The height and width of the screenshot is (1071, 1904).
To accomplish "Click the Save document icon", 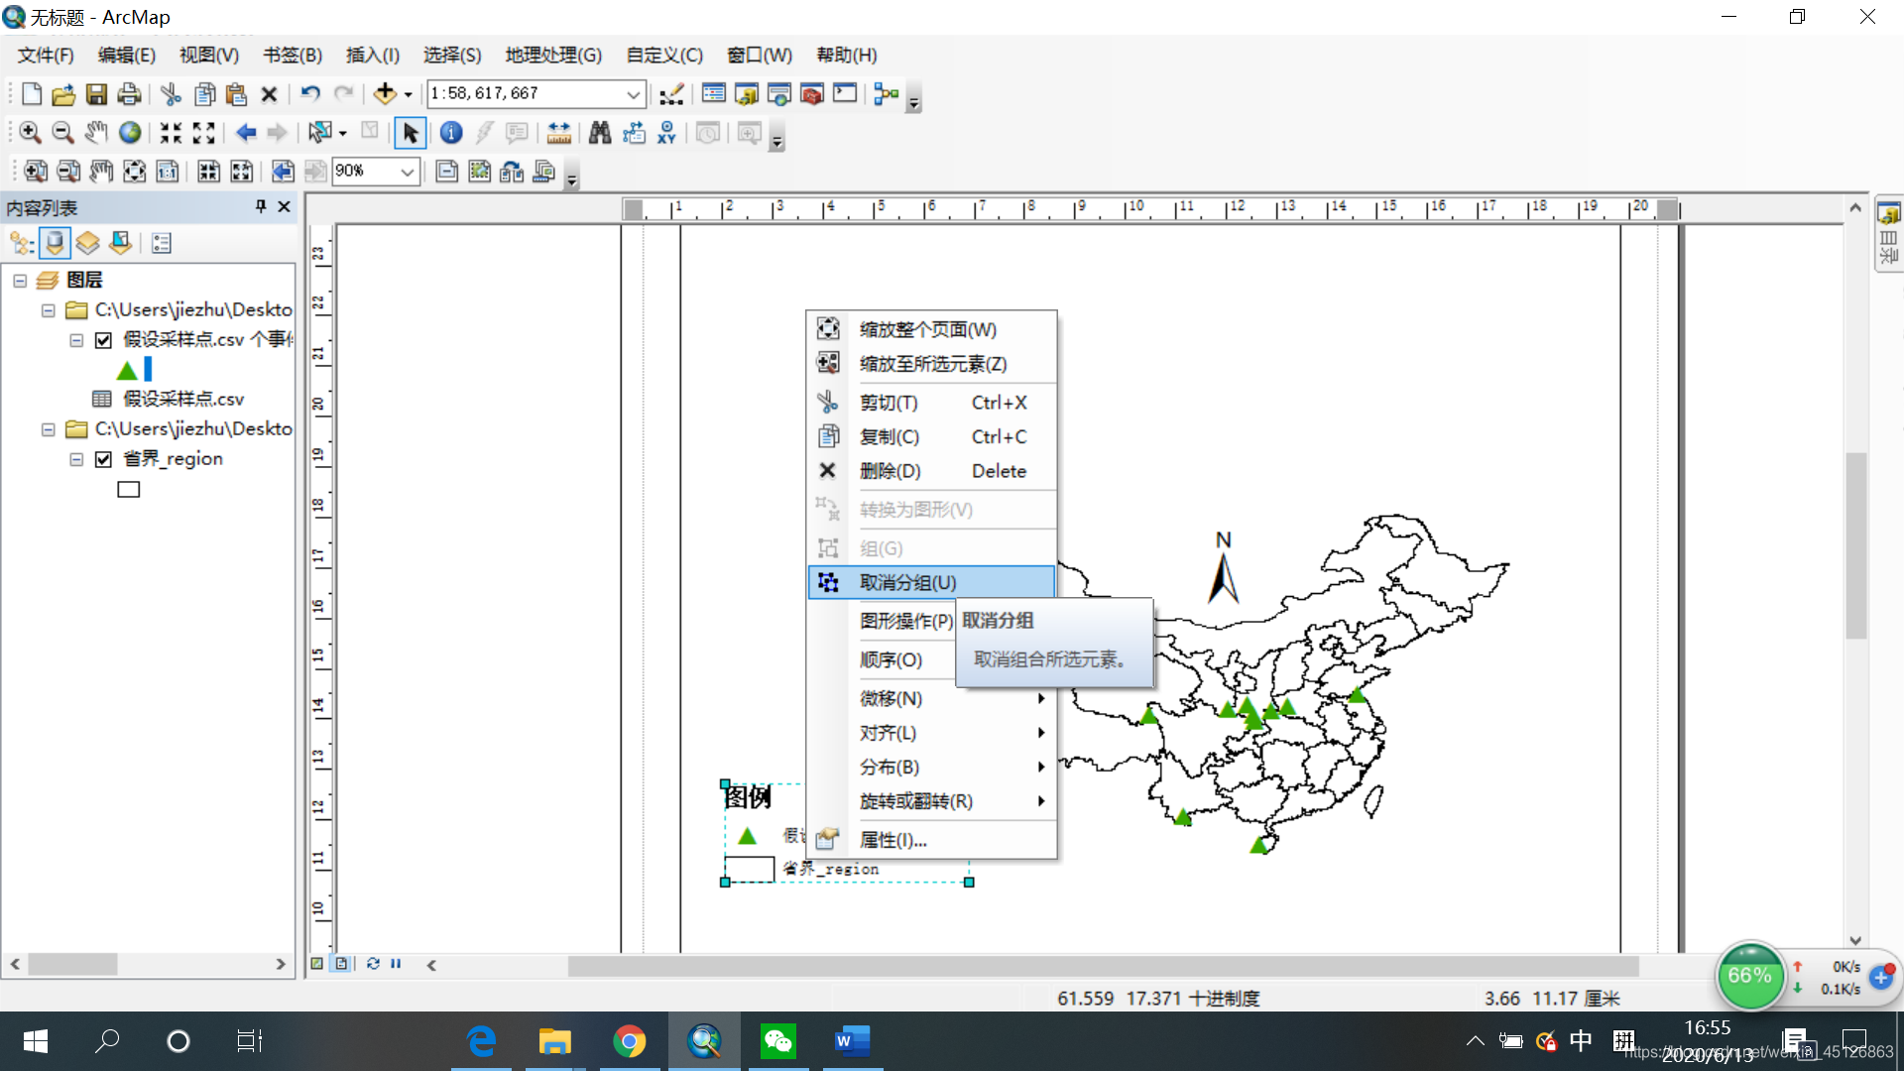I will (96, 94).
